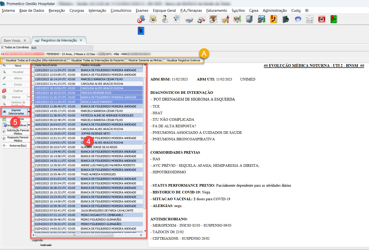The width and height of the screenshot is (369, 250).
Task: Click the yellow phone book icon
Action: click(x=273, y=19)
